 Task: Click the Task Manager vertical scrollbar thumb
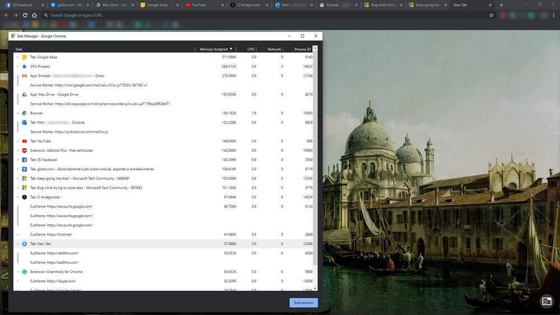(315, 159)
